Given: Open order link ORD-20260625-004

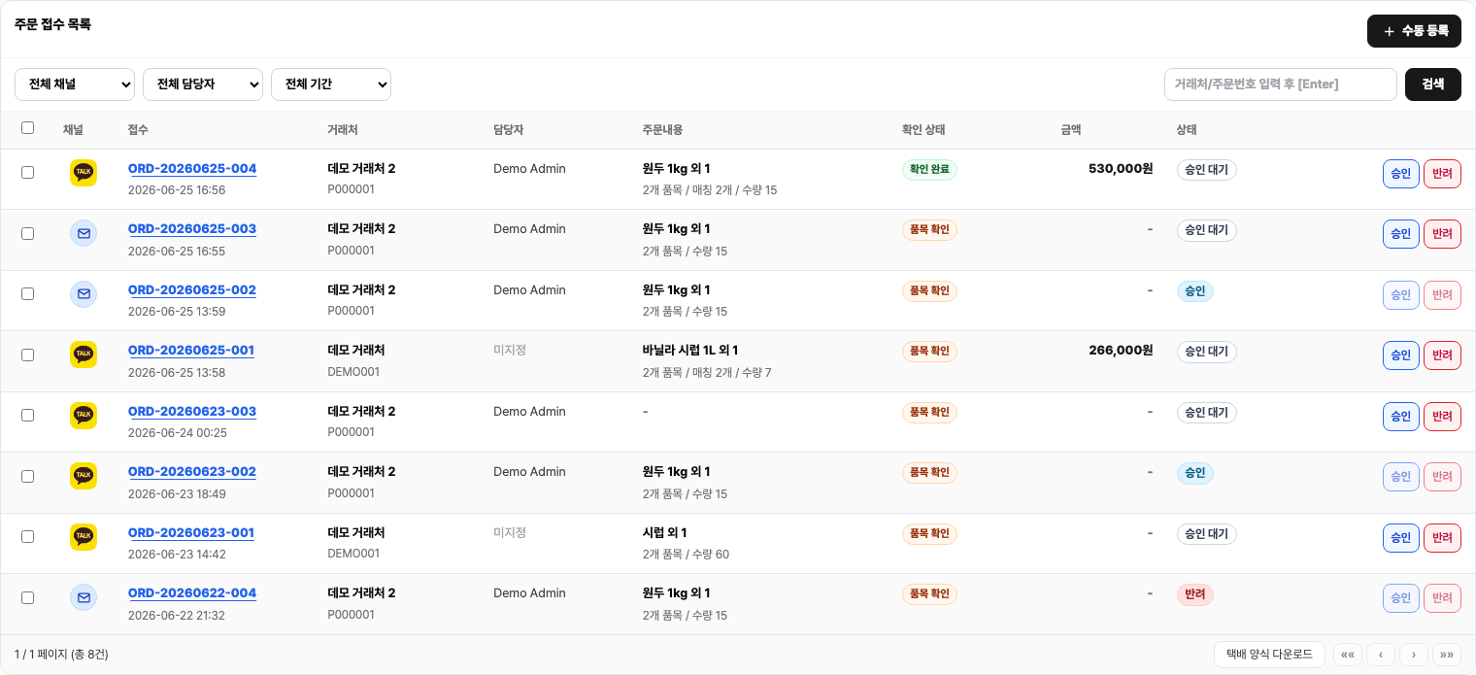Looking at the screenshot, I should (192, 168).
